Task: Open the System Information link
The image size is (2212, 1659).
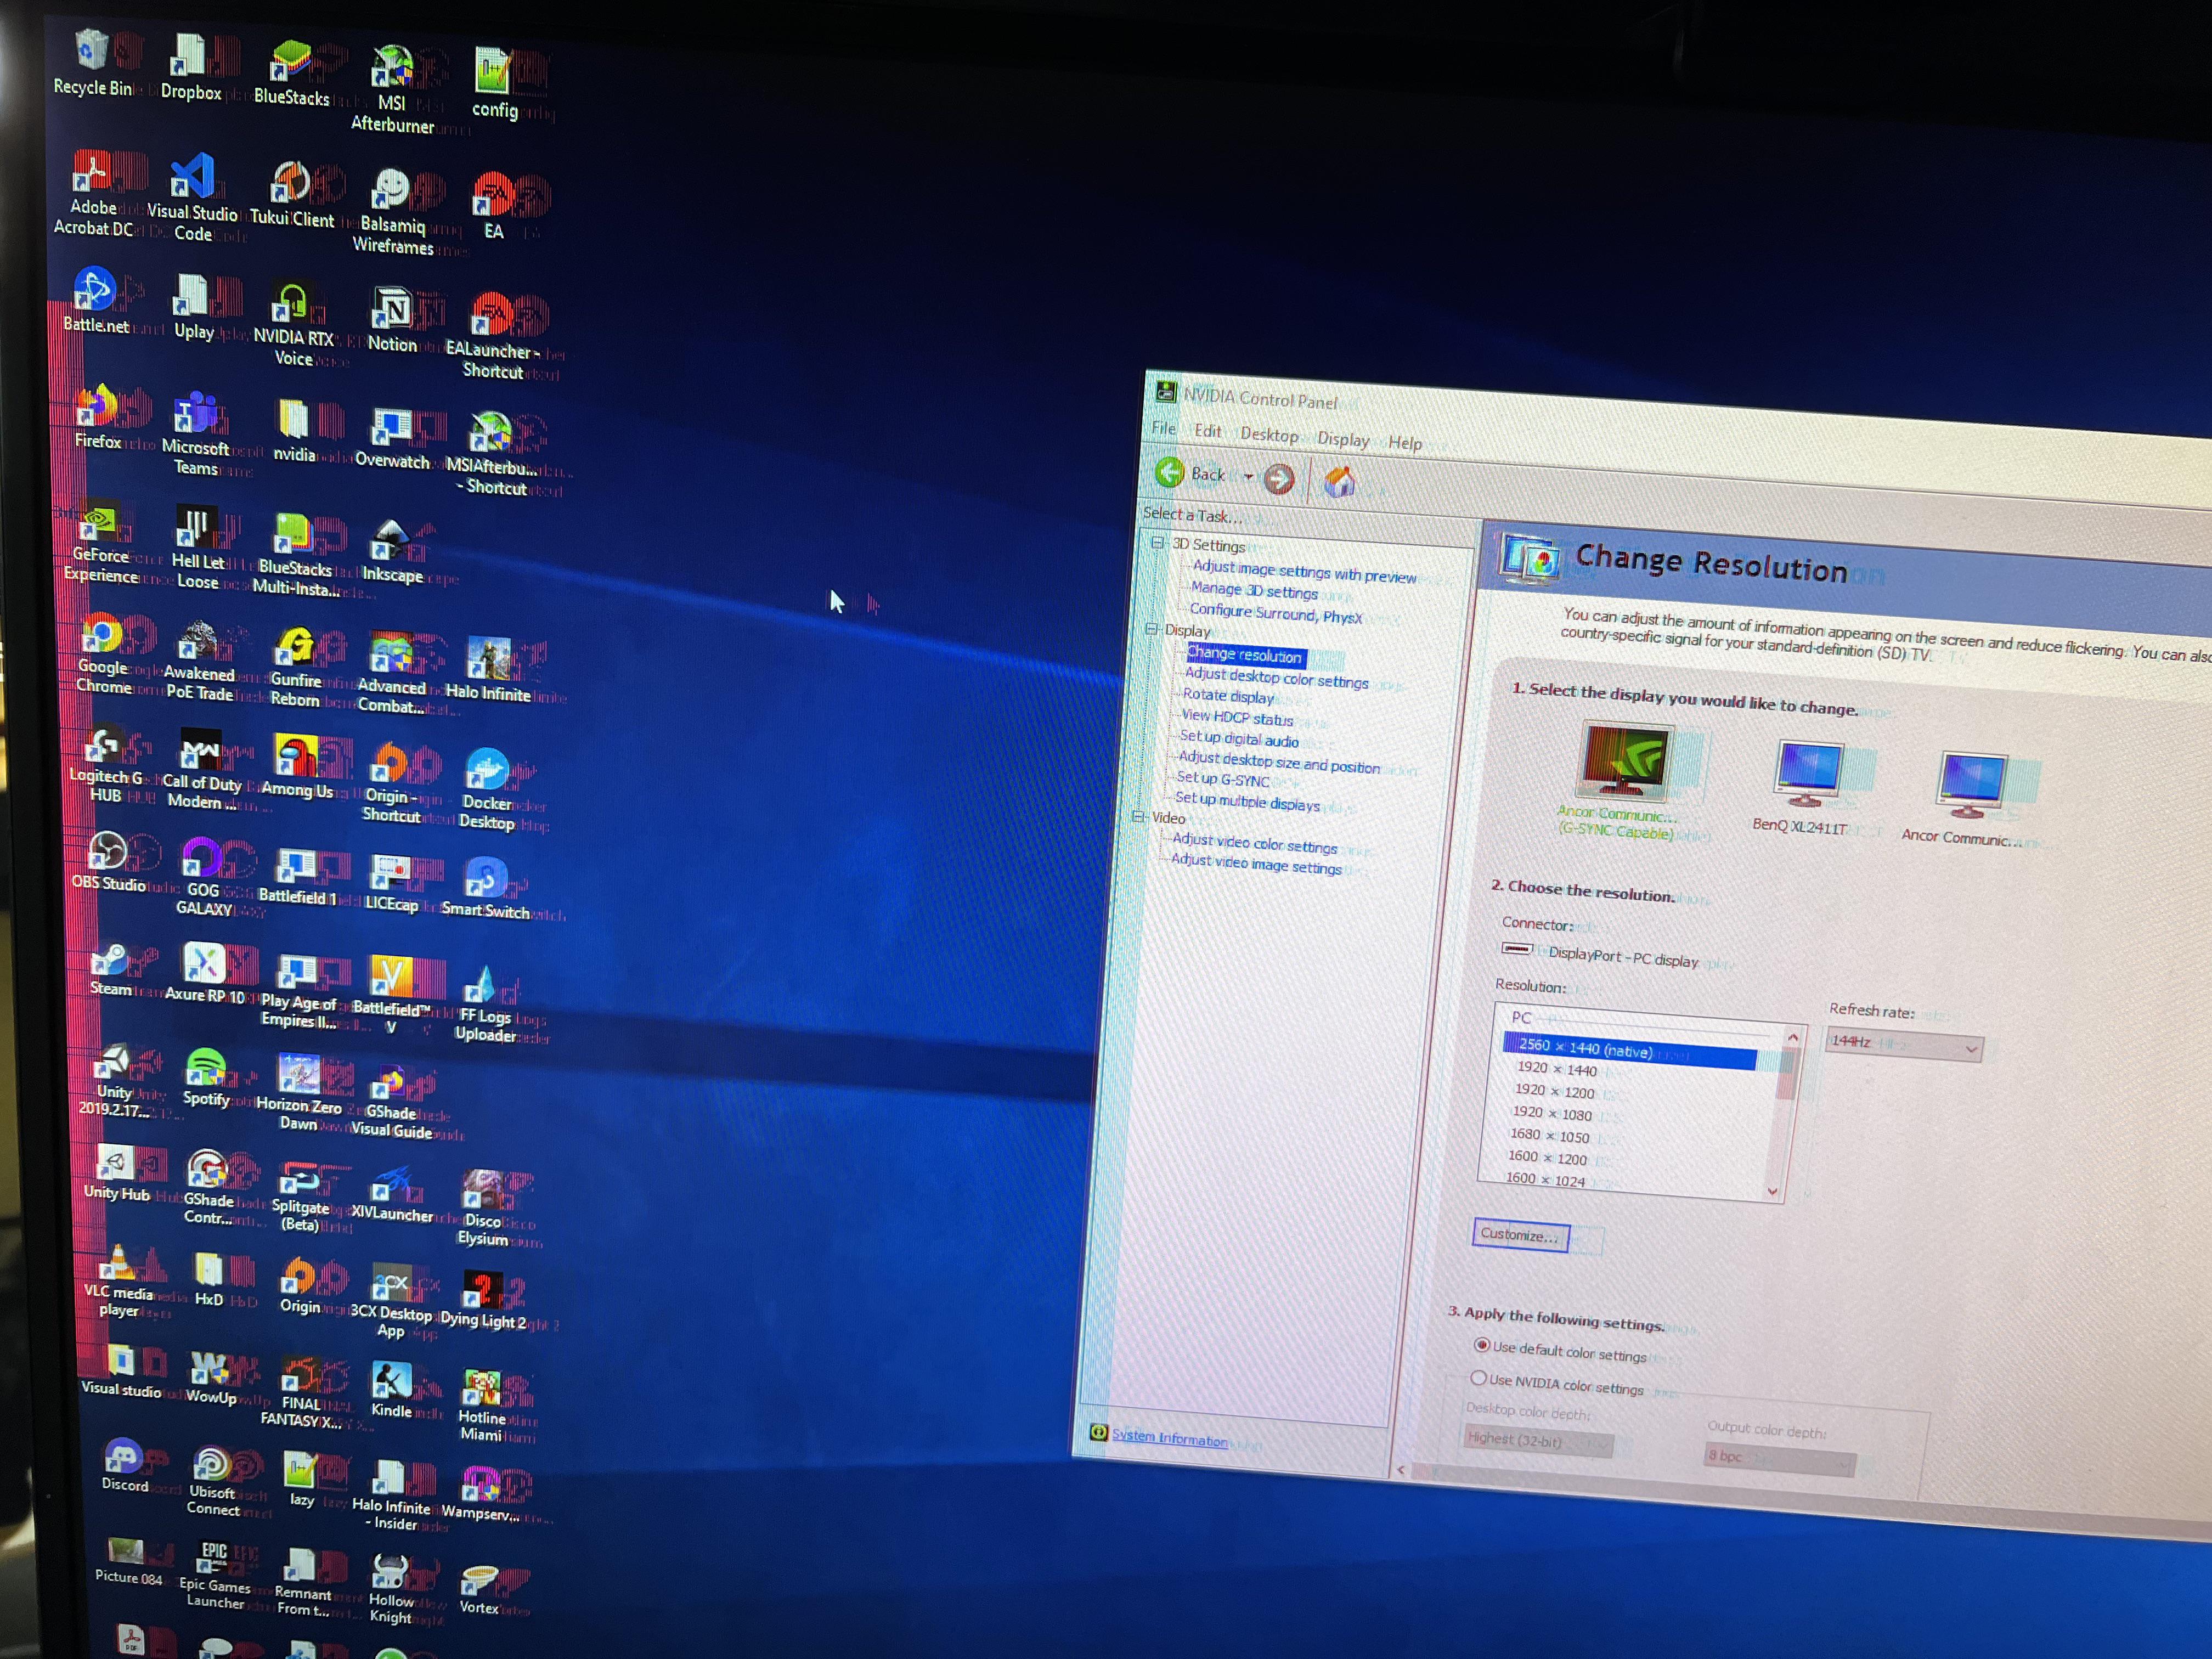Action: pyautogui.click(x=1169, y=1439)
